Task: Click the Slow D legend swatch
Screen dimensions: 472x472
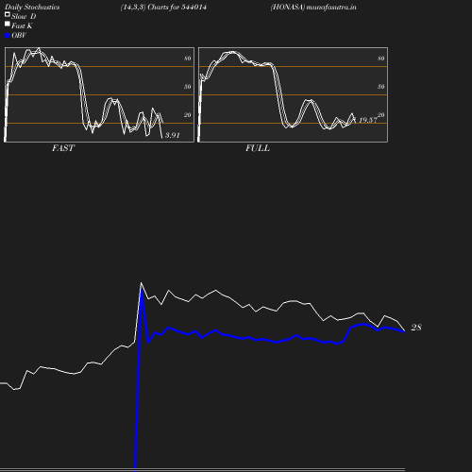Action: click(8, 14)
